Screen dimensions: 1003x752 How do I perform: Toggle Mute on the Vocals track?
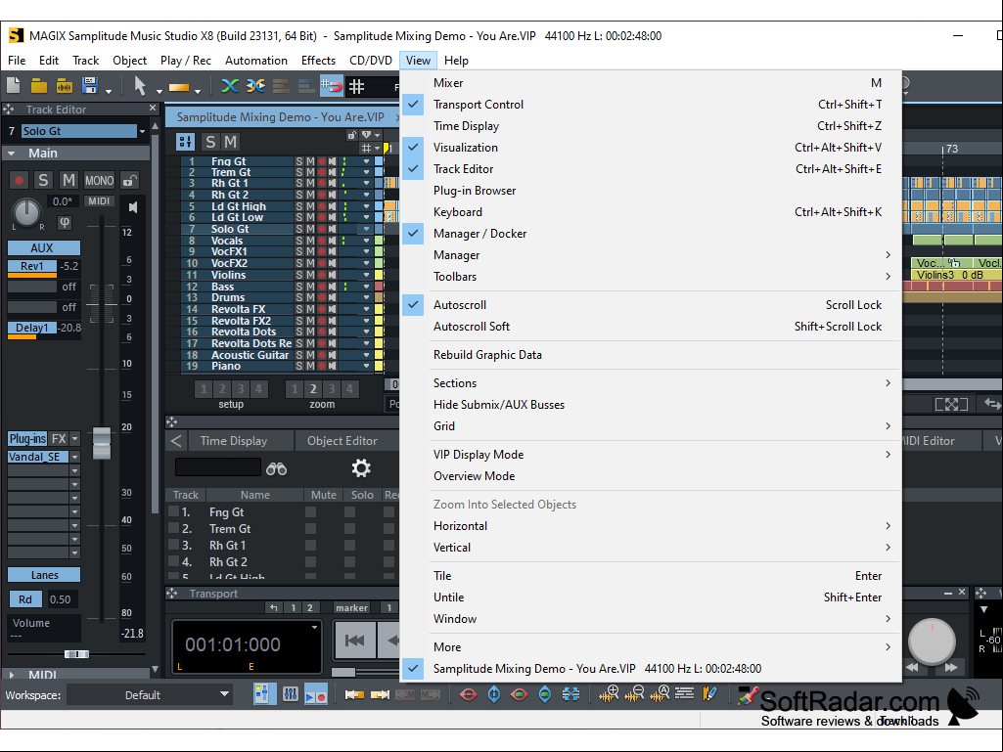(309, 242)
